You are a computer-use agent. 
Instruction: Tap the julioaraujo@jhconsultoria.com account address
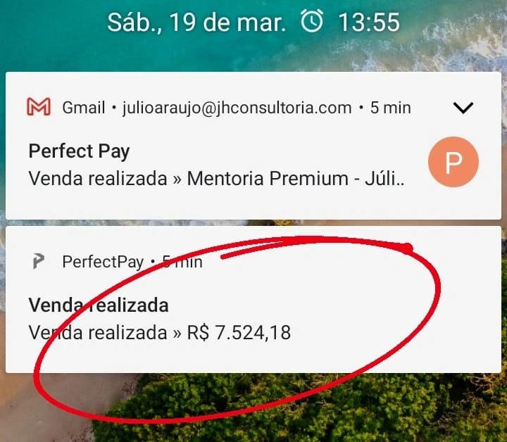(x=237, y=108)
